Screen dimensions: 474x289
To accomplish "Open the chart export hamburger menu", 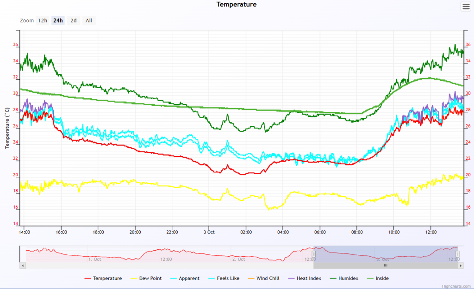I will pos(466,6).
